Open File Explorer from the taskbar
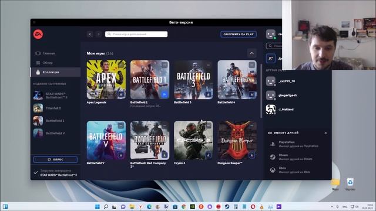Image resolution: width=376 pixels, height=211 pixels. point(132,206)
